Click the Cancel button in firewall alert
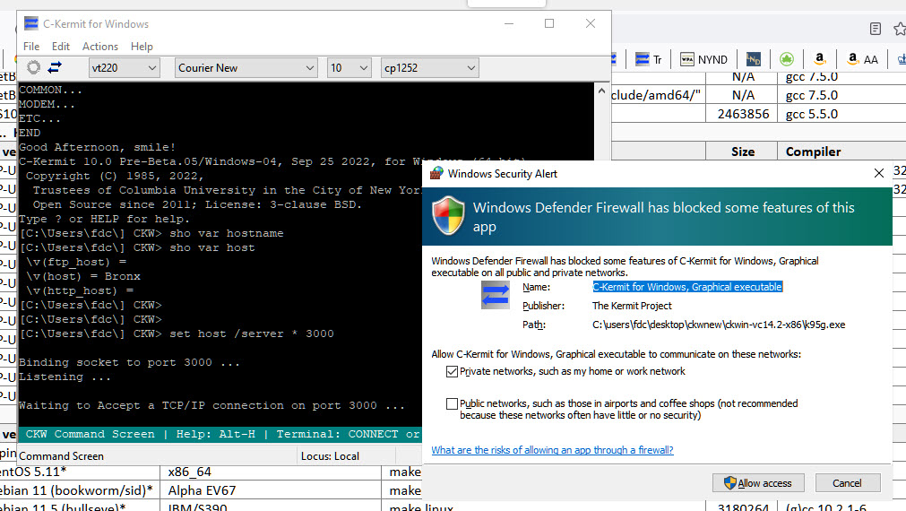 pyautogui.click(x=848, y=482)
